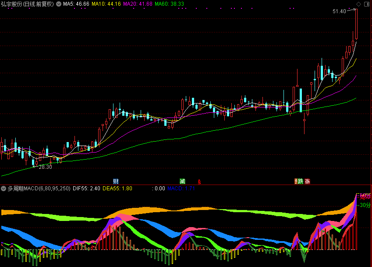Image resolution: width=372 pixels, height=267 pixels.
Task: Open the 多周期MACD indicator dropdown arrow
Action: point(4,189)
